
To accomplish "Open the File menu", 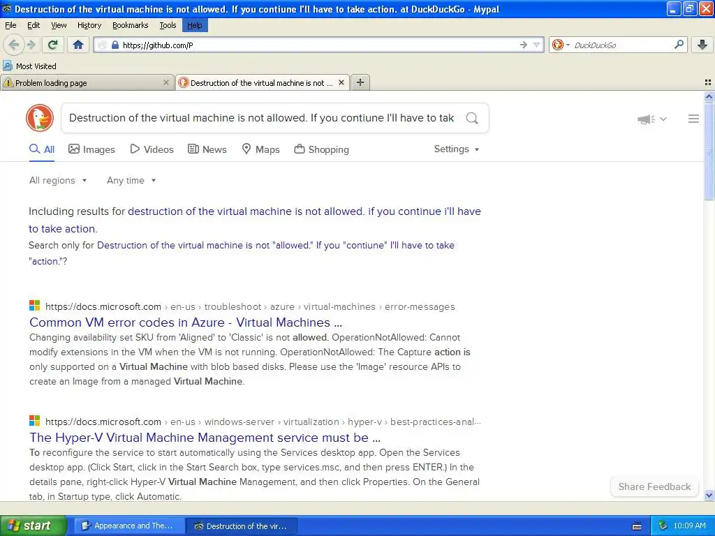I will 10,25.
